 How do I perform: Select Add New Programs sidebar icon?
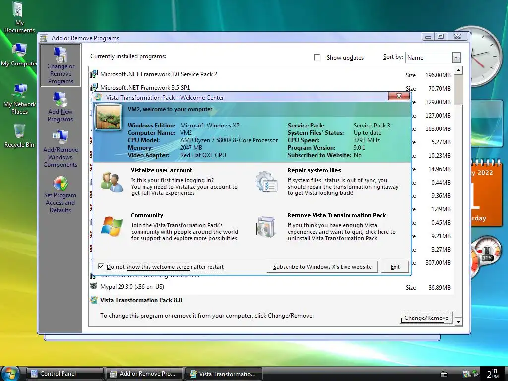(x=60, y=107)
